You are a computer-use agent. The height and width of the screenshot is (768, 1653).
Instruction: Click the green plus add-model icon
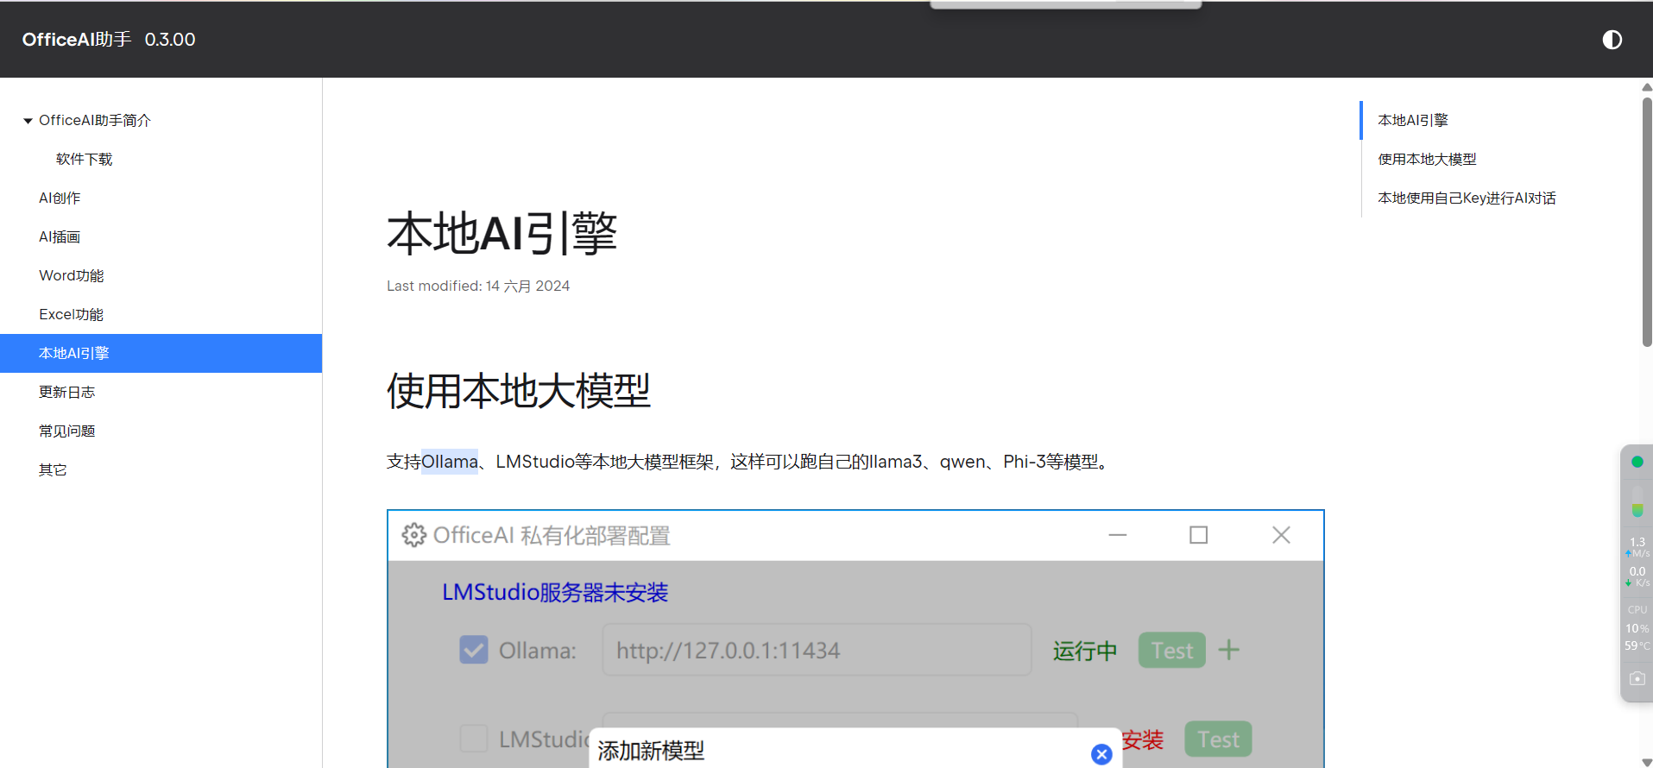point(1229,650)
